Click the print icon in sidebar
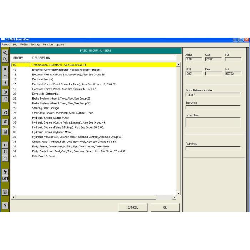The height and width of the screenshot is (250, 250). pyautogui.click(x=5, y=122)
